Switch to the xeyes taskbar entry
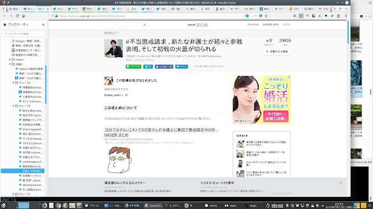Screen dimensions: 373x209 pyautogui.click(x=231, y=206)
